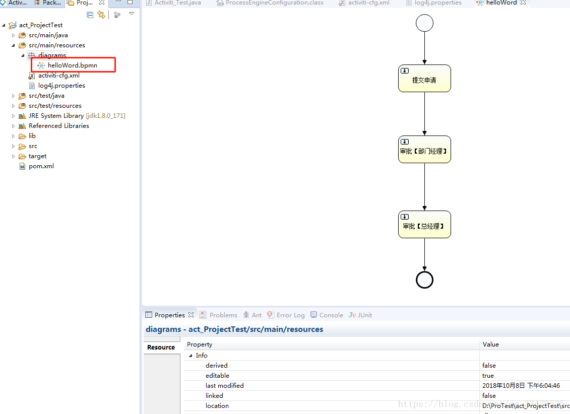Expand the JRE System Library node
570x414 pixels.
click(14, 116)
